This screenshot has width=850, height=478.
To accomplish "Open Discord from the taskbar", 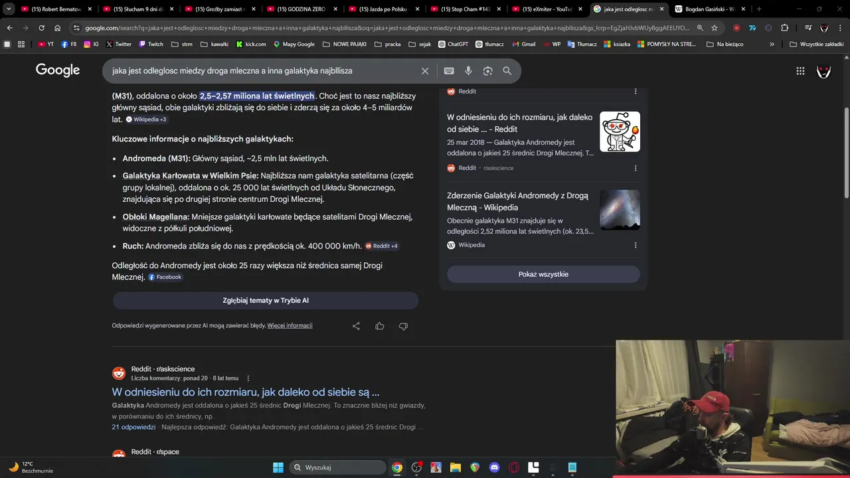I will click(494, 467).
